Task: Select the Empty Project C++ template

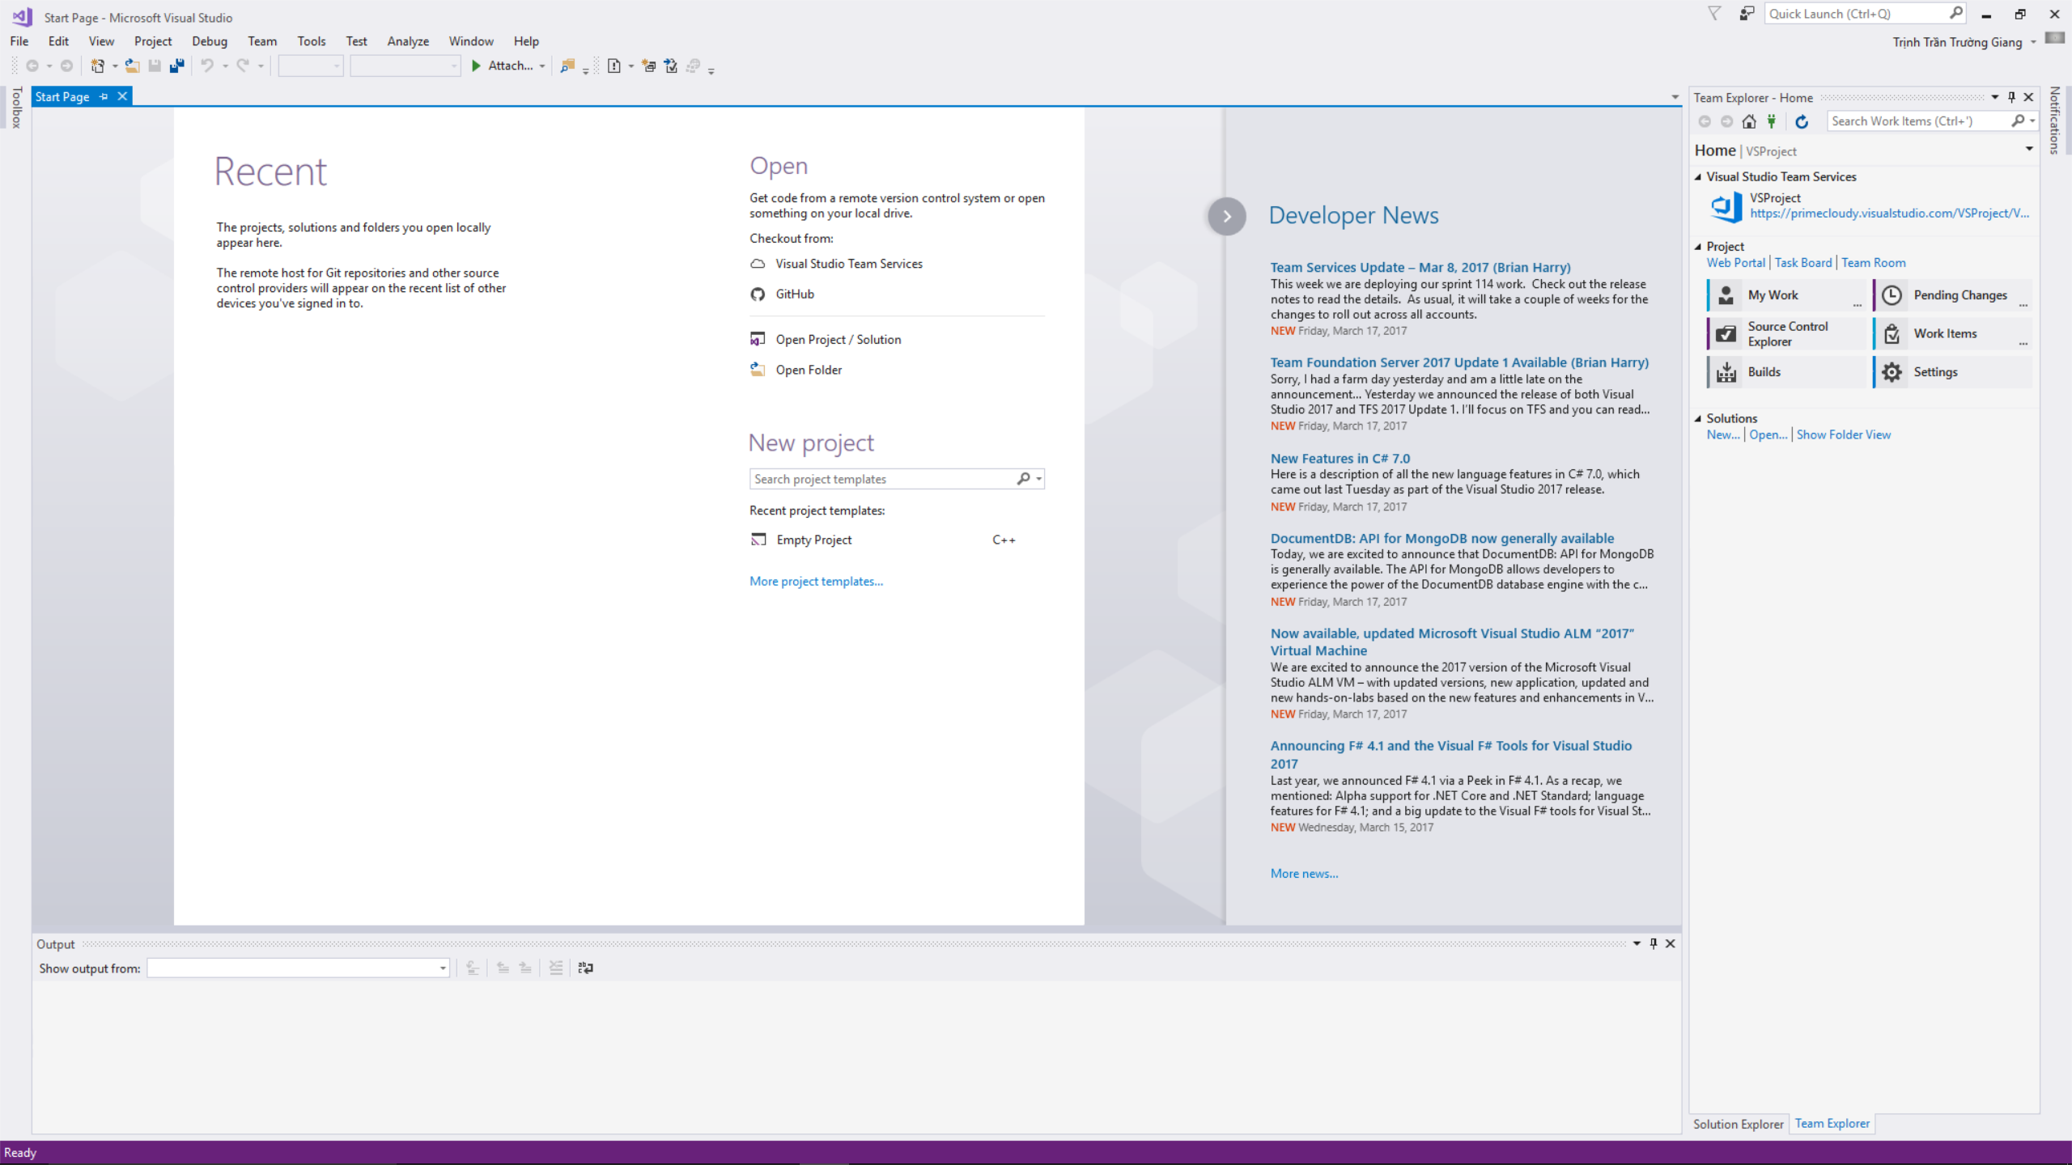Action: coord(883,540)
